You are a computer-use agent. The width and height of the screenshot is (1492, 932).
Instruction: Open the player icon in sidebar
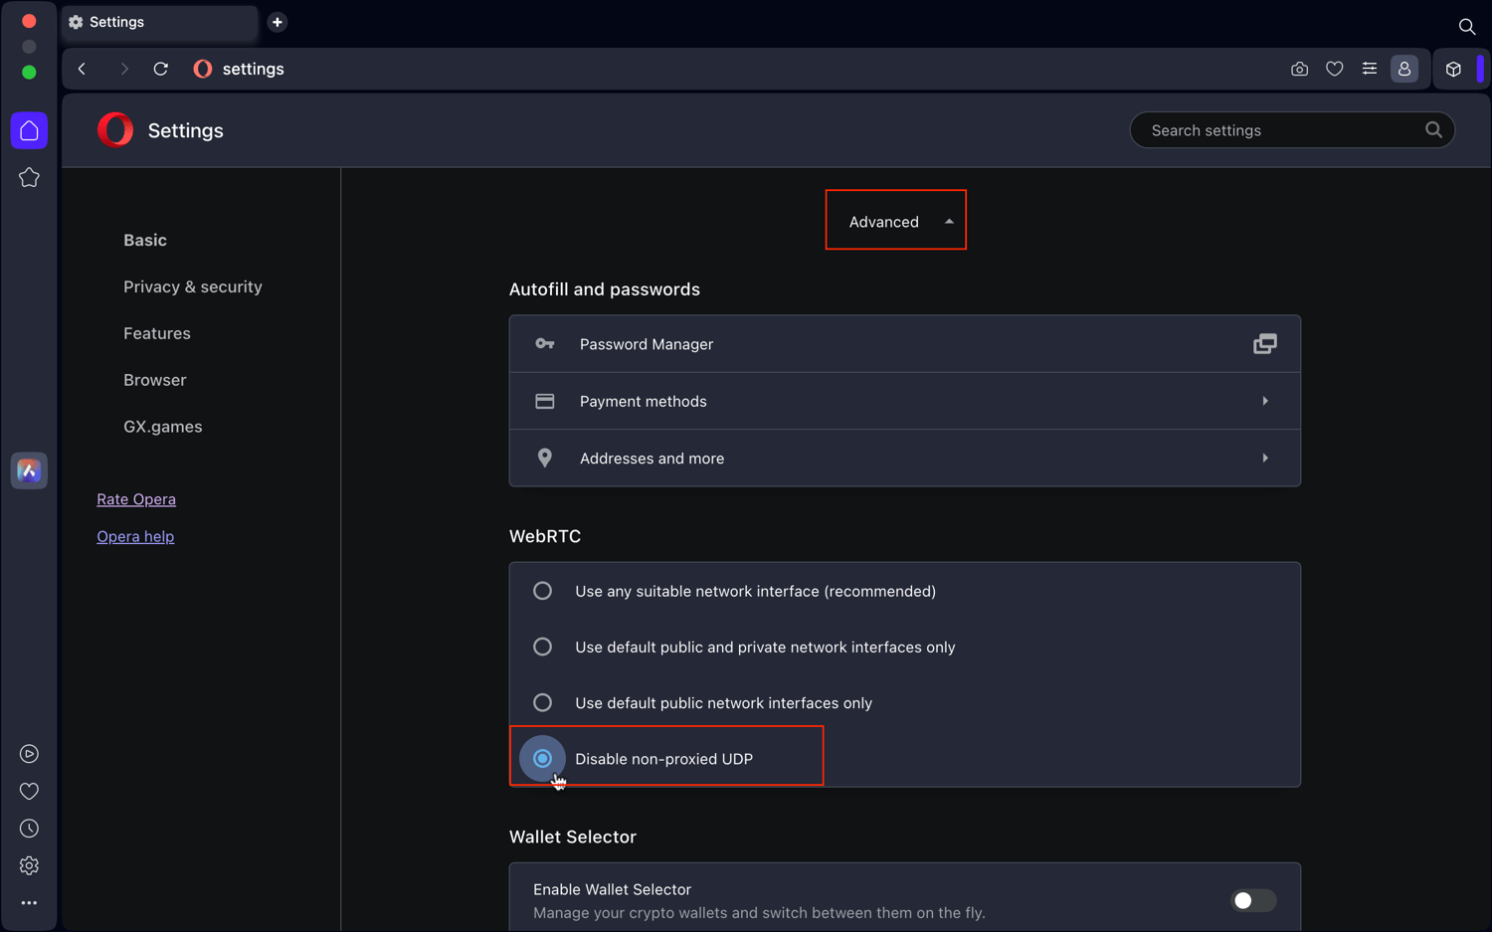(x=29, y=754)
